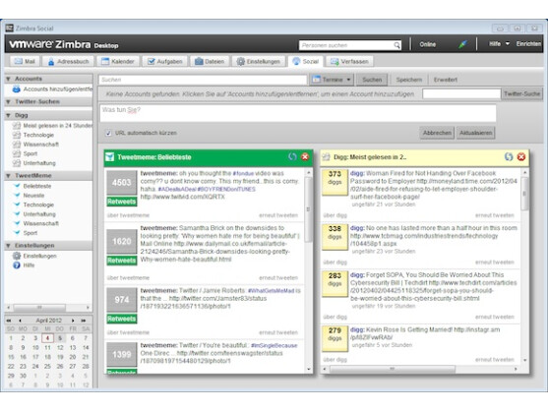Image resolution: width=548 pixels, height=411 pixels.
Task: Switch to the Adressbuch tab
Action: [x=68, y=62]
